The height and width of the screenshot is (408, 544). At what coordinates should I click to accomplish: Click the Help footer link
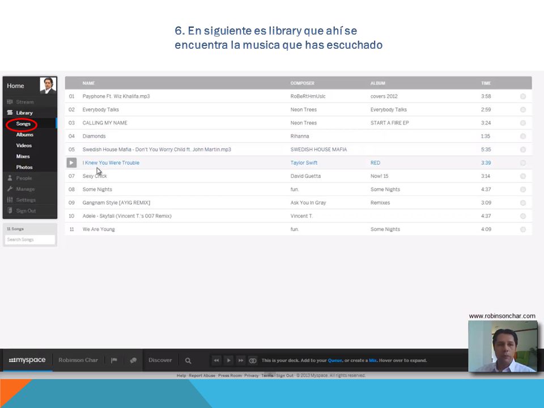181,375
